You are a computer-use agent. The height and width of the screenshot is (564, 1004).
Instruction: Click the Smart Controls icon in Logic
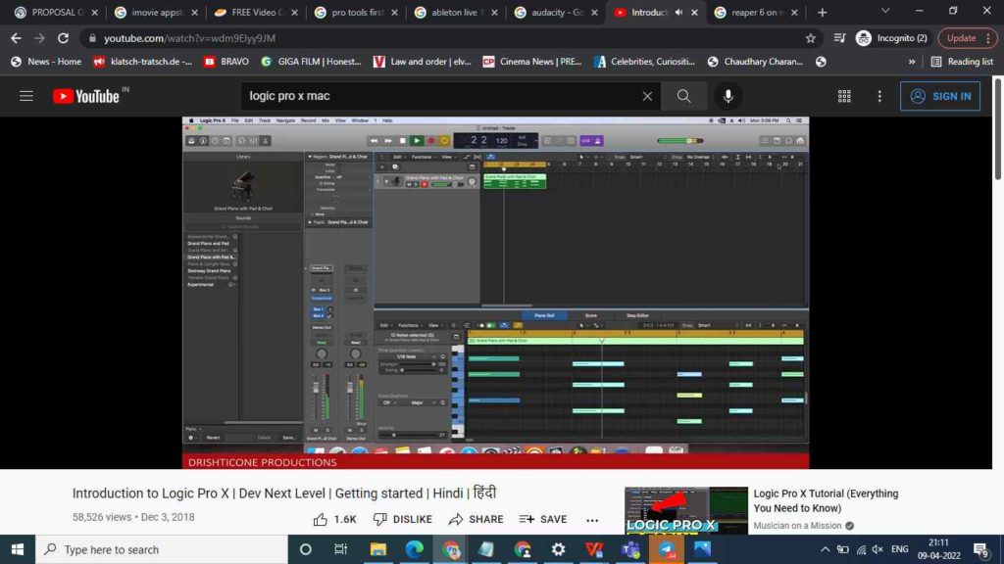[241, 141]
